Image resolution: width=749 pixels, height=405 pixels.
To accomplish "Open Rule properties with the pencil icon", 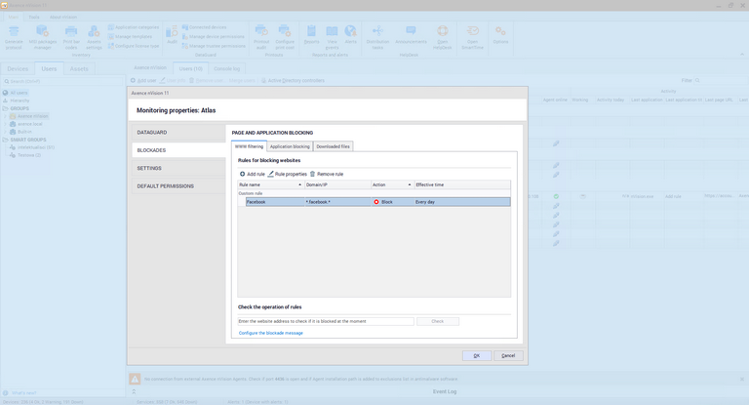I will pos(271,174).
